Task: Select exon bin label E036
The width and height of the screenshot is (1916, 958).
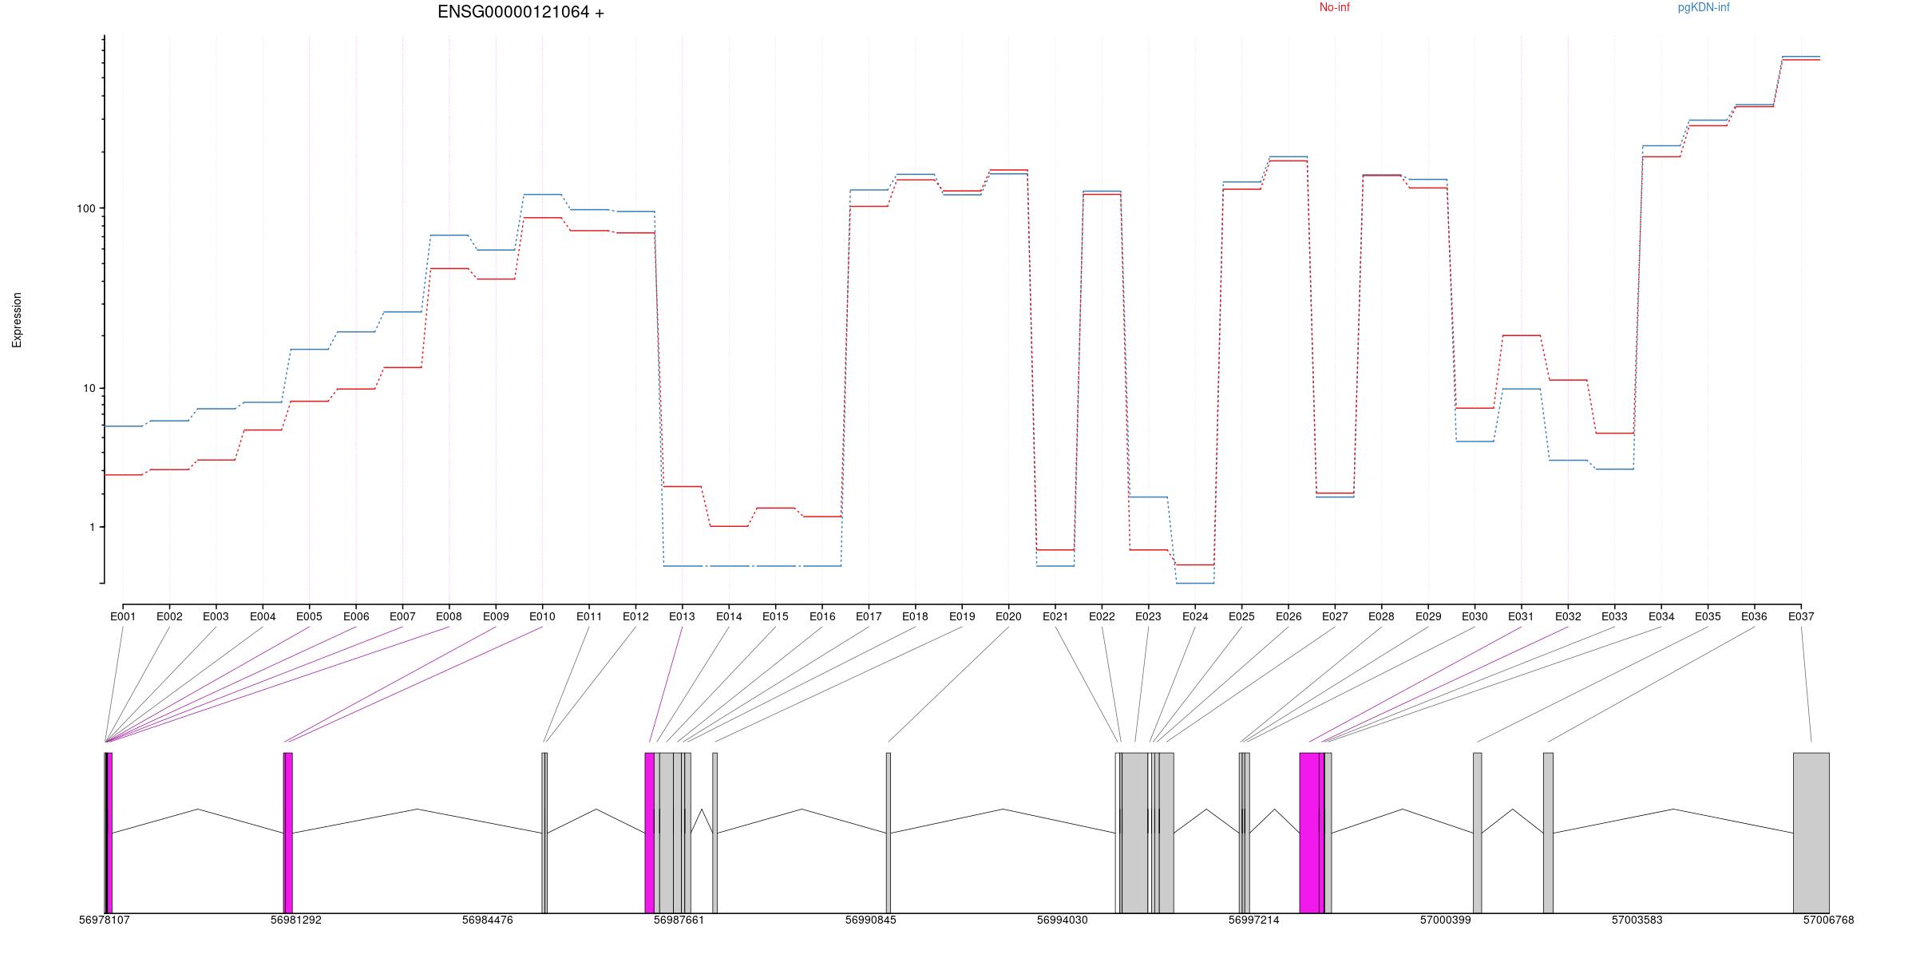Action: [x=1754, y=616]
